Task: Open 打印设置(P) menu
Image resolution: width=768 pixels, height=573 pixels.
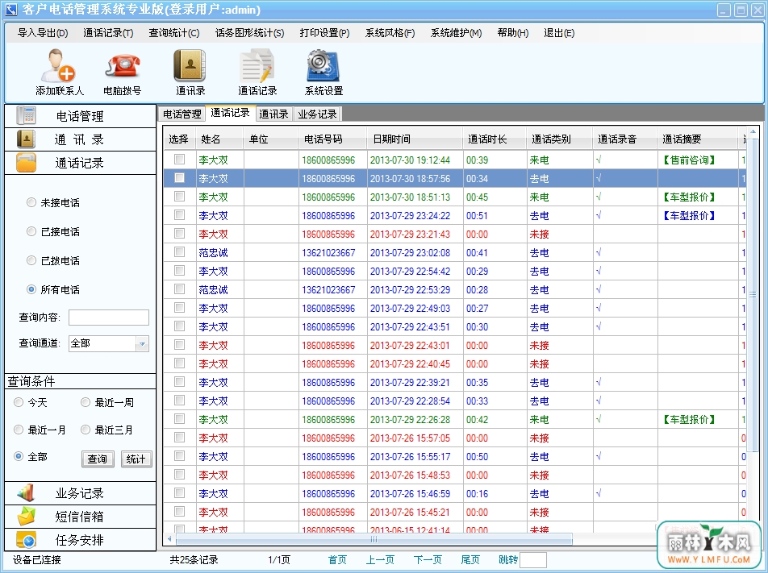Action: pyautogui.click(x=324, y=33)
